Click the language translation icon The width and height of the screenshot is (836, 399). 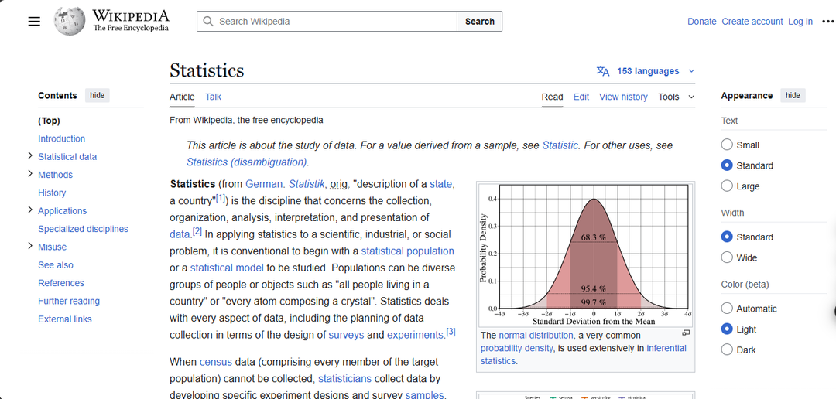point(603,71)
